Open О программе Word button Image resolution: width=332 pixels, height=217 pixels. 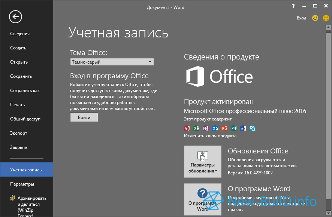click(x=203, y=199)
